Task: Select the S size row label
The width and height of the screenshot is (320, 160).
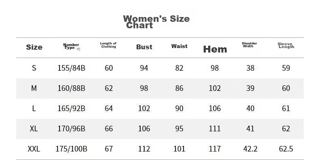Action: tap(34, 68)
